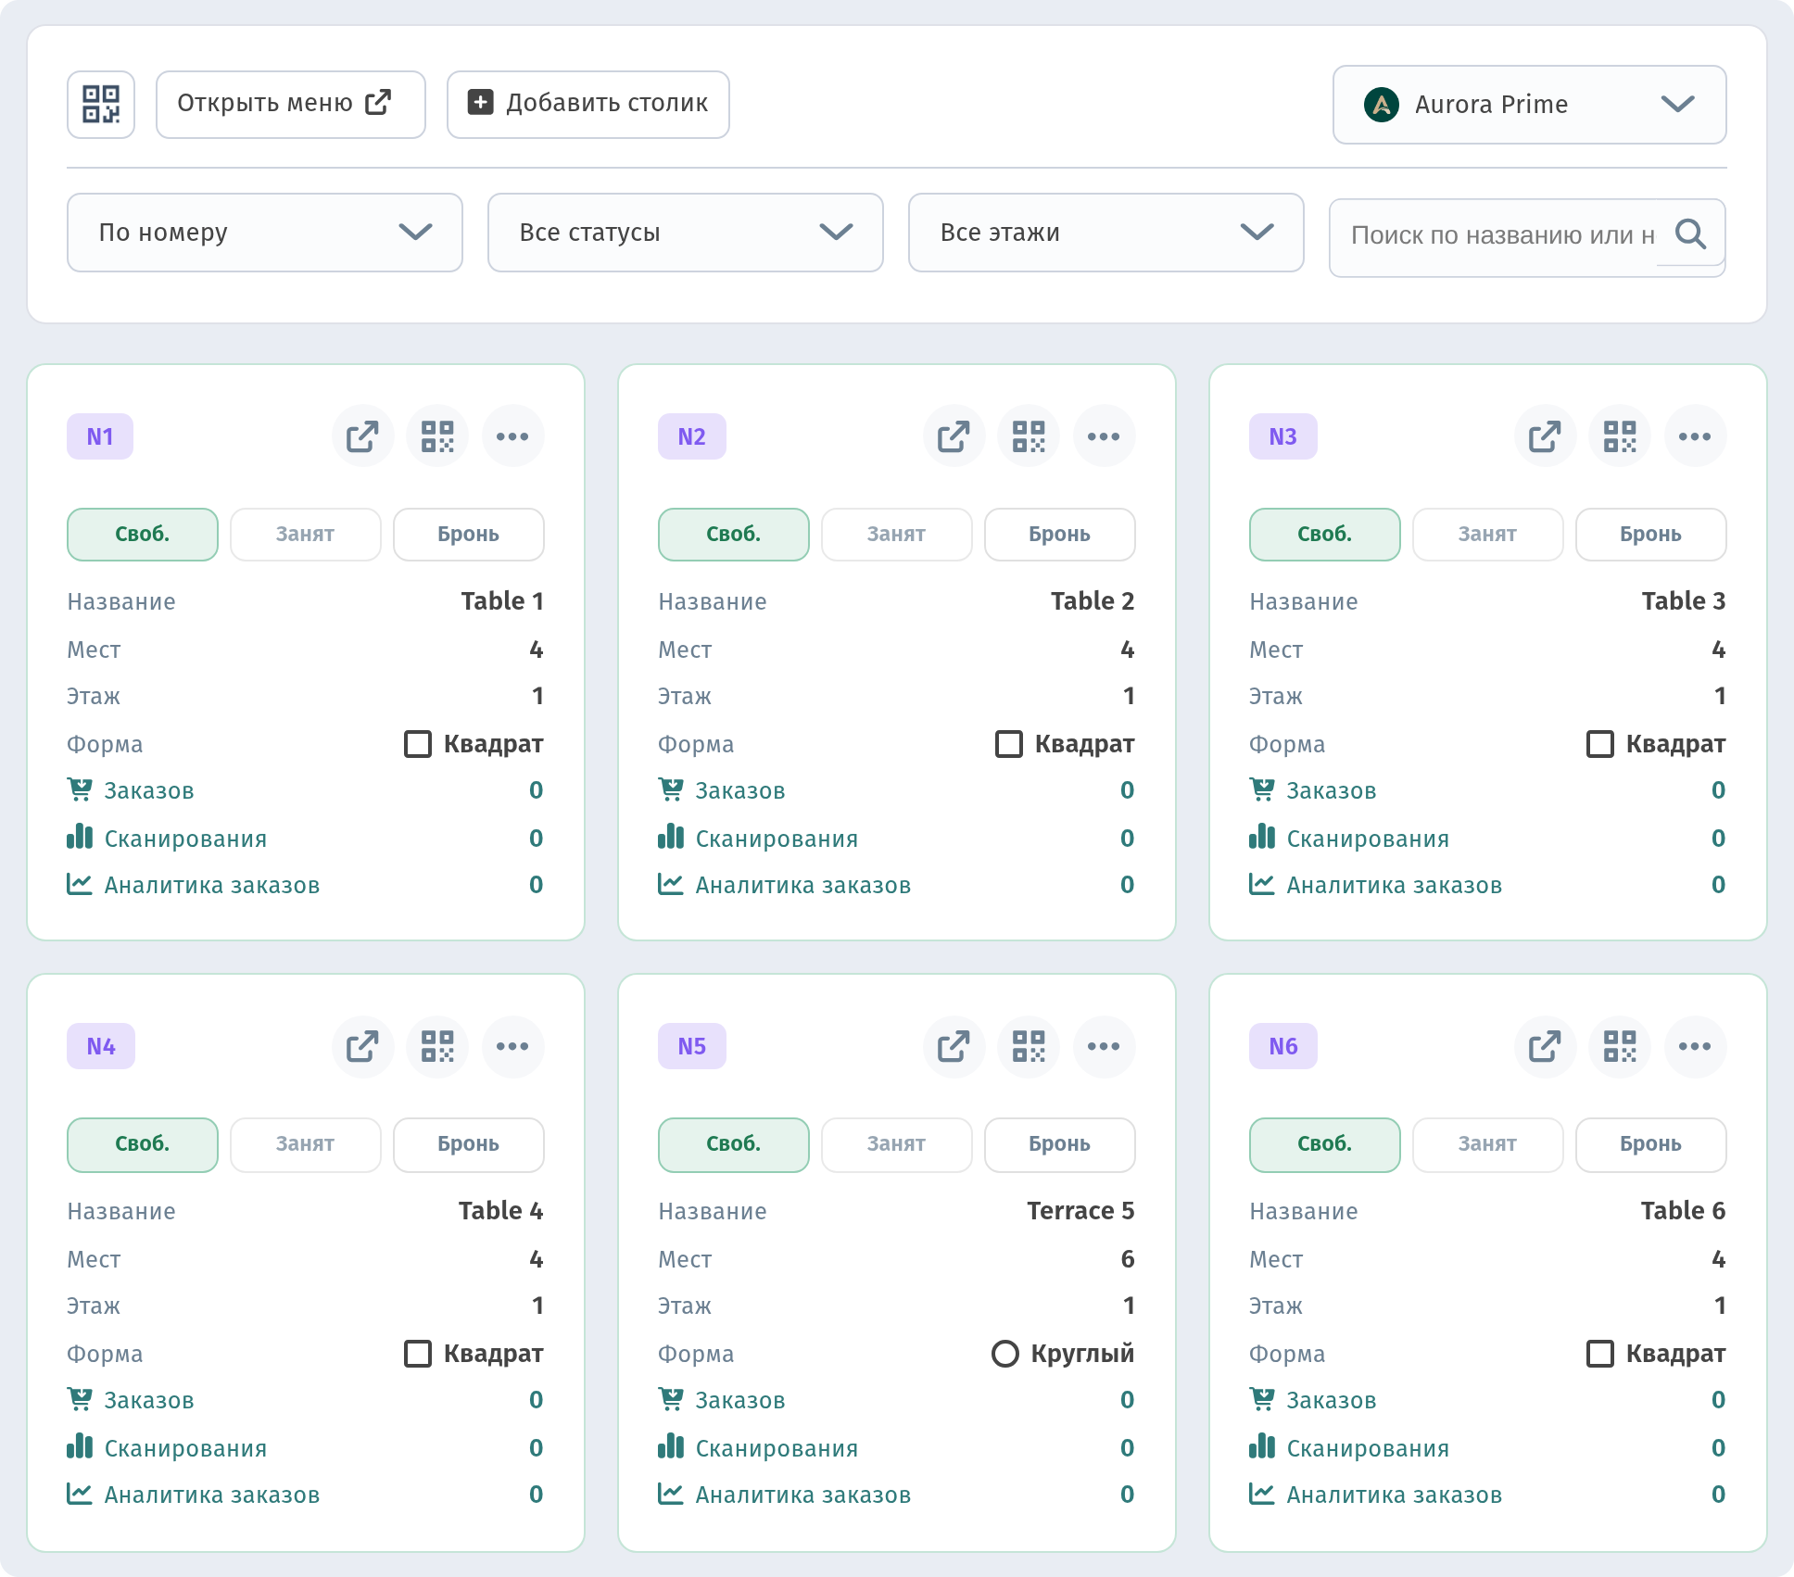Open external link icon for table N2

[x=954, y=436]
